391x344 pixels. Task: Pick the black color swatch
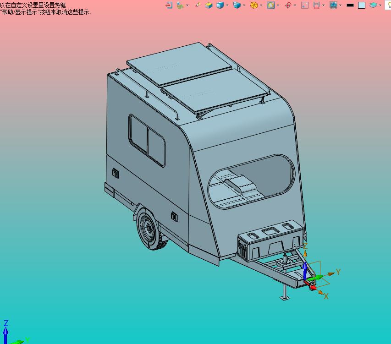tap(350, 5)
